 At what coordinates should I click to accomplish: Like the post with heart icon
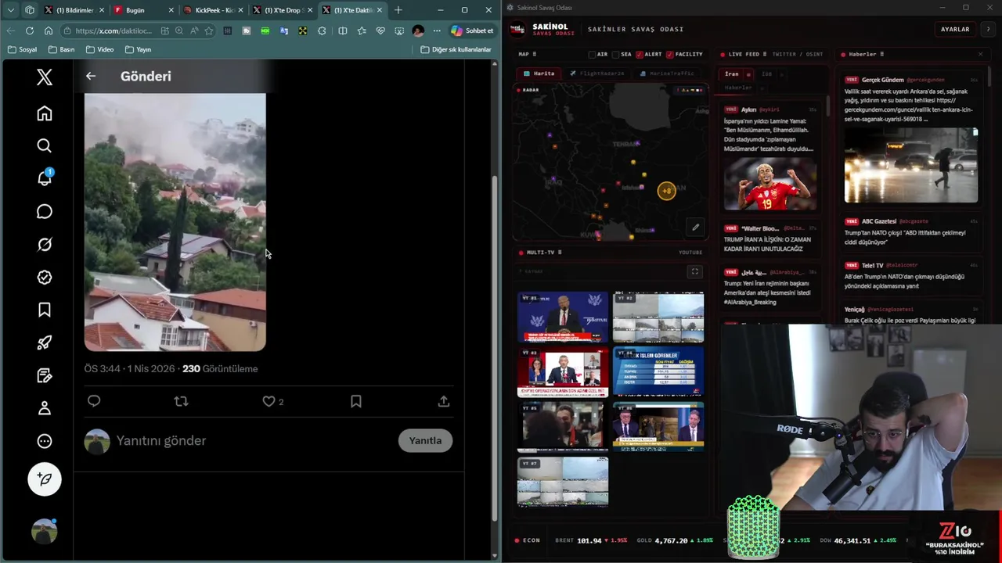[x=269, y=401]
